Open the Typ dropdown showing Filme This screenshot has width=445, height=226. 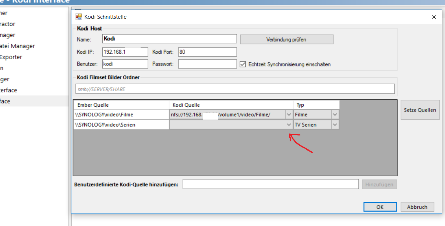[335, 114]
